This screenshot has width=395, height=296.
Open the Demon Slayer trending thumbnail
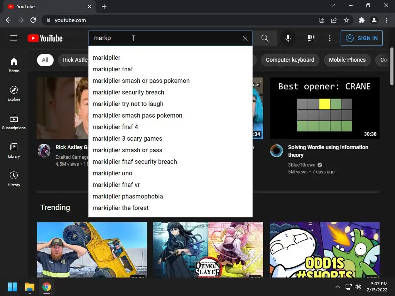[x=208, y=250]
